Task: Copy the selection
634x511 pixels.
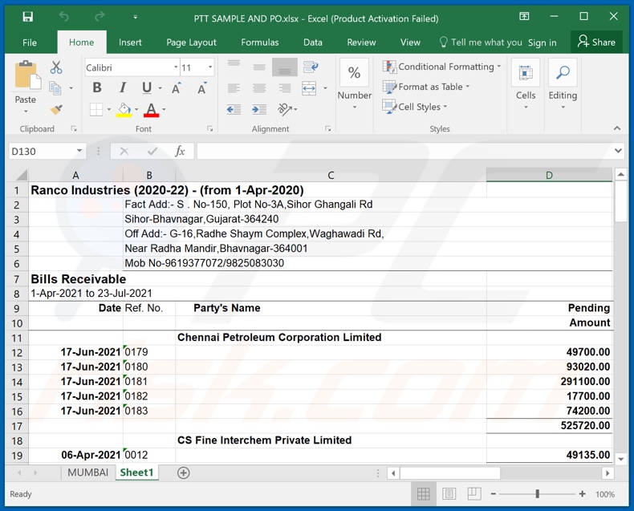Action: click(55, 87)
